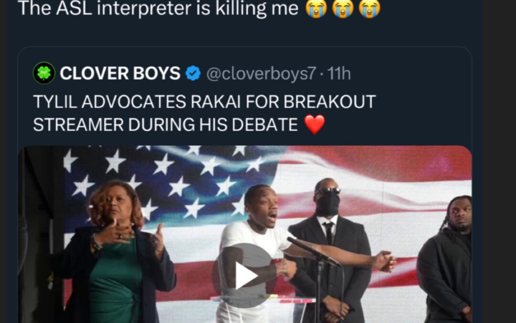Screen dimensions: 516x323
Task: Click the clear podium below the speaker
Action: [x=263, y=309]
